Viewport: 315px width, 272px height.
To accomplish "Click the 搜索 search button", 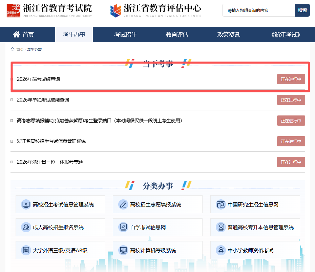I will coord(302,10).
